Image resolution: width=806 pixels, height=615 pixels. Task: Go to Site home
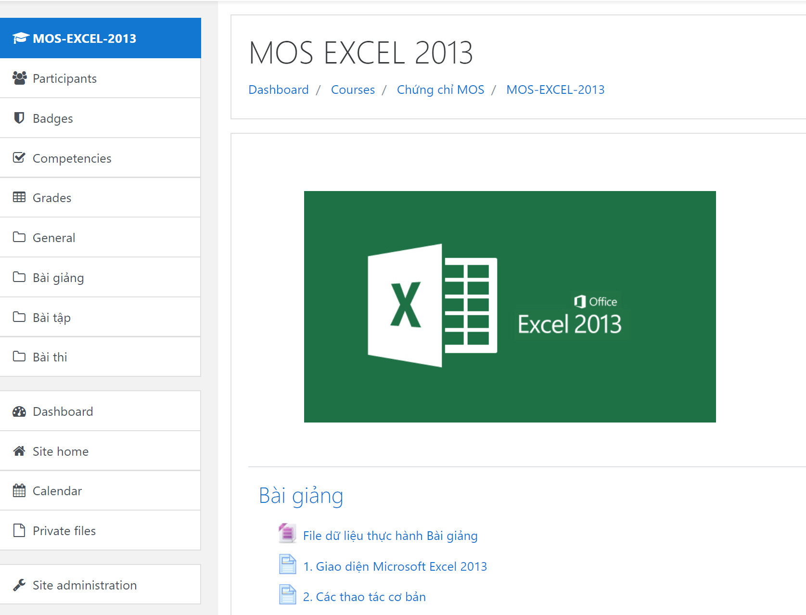tap(101, 451)
